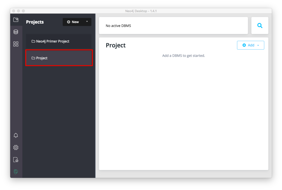Screen dimensions: 282x190
Task: Open the software keys document icon
Action: point(16,160)
